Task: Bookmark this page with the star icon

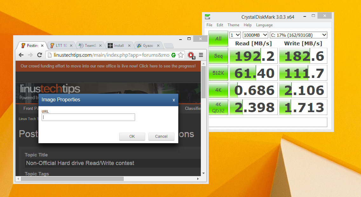Action: tap(181, 55)
